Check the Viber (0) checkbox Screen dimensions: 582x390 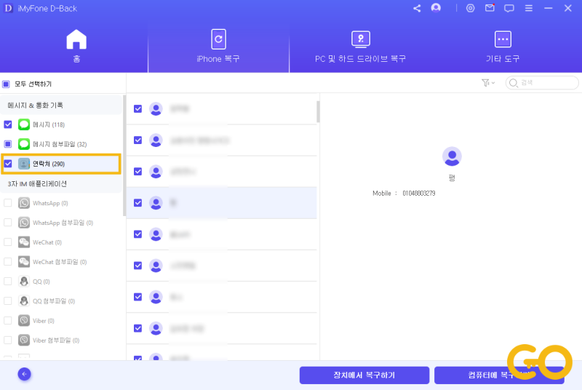(x=8, y=321)
